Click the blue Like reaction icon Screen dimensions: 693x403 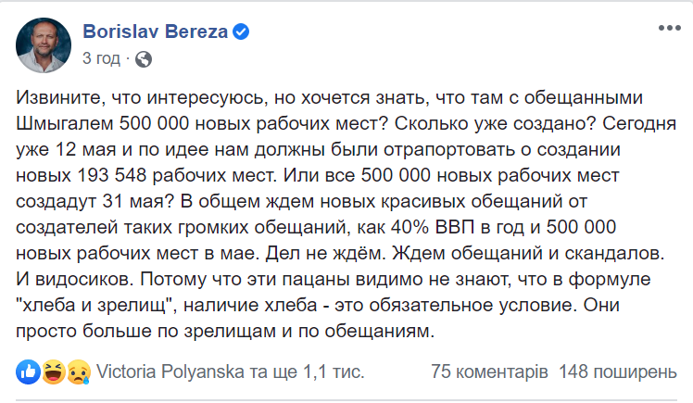coord(25,372)
